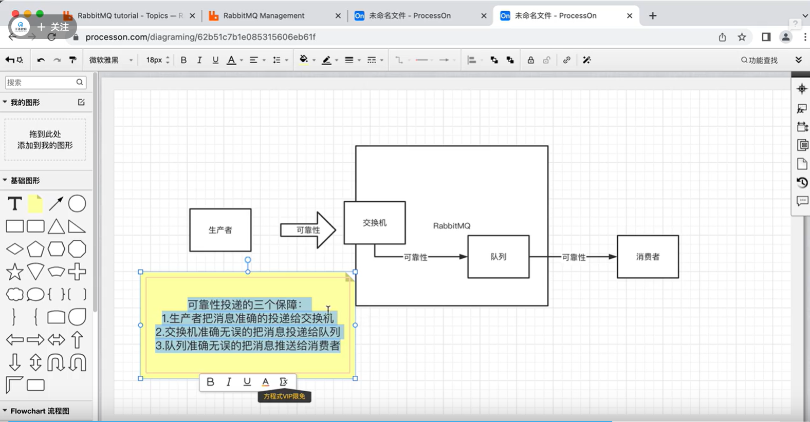Click the edit icon beside 我的图形
810x422 pixels.
pyautogui.click(x=81, y=102)
